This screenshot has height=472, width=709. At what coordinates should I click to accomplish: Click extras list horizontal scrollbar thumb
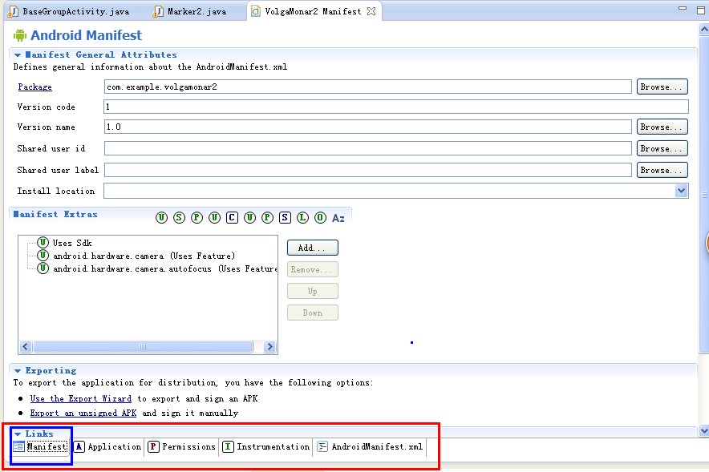click(x=143, y=346)
